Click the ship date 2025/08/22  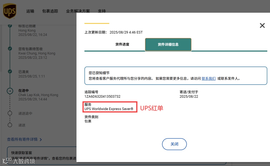pos(189,97)
